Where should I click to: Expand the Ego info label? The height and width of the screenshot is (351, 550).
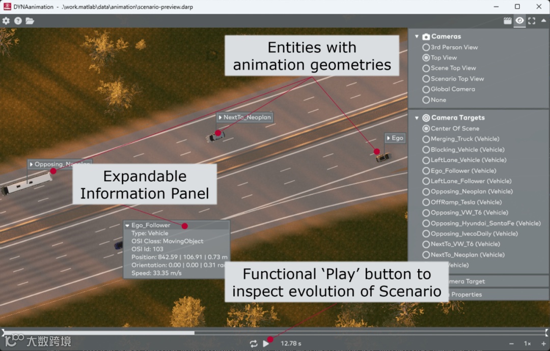[389, 138]
